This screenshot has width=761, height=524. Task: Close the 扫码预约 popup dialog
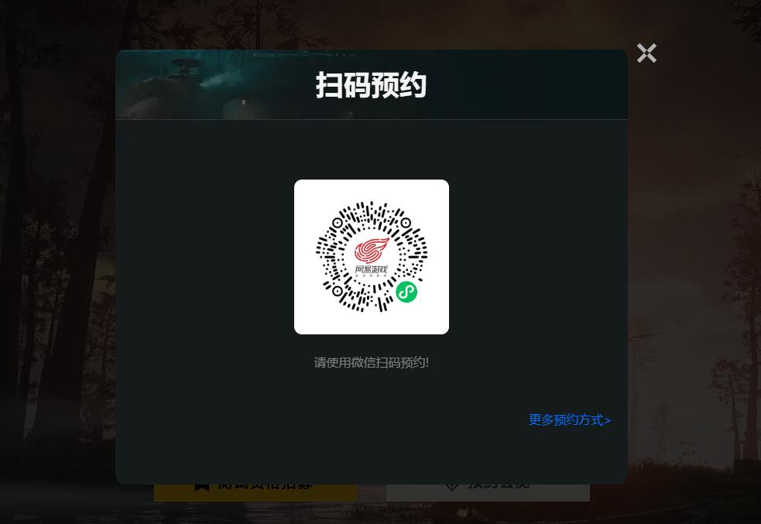click(x=646, y=53)
